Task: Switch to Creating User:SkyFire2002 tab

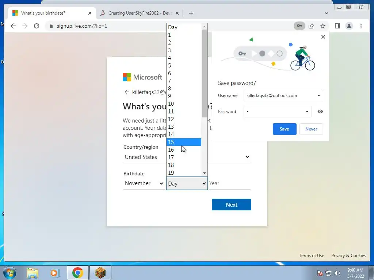Action: pyautogui.click(x=140, y=13)
